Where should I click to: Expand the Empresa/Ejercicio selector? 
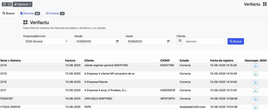[x=47, y=41]
